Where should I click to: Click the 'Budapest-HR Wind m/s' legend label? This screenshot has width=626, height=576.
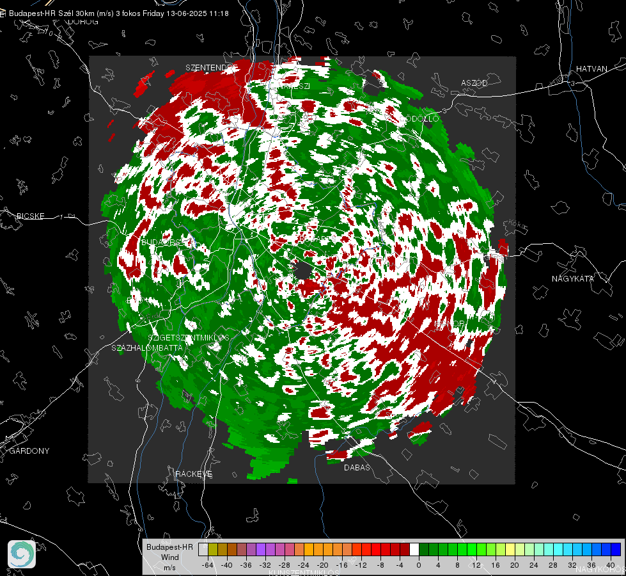click(x=169, y=557)
